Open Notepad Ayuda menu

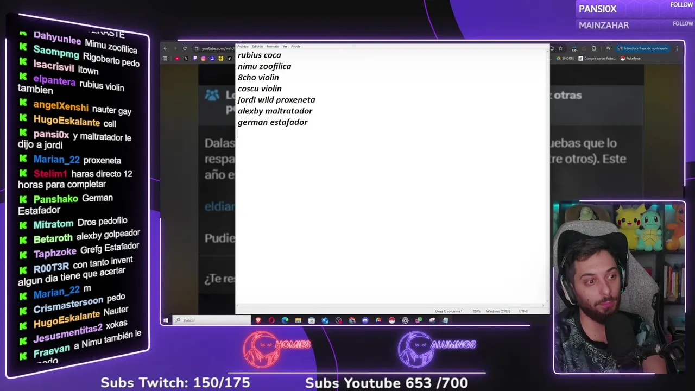coord(295,46)
